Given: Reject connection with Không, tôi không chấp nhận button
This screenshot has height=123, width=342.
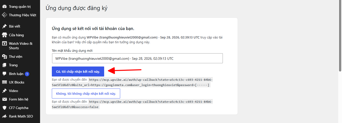Looking at the screenshot, I should click(x=86, y=93).
